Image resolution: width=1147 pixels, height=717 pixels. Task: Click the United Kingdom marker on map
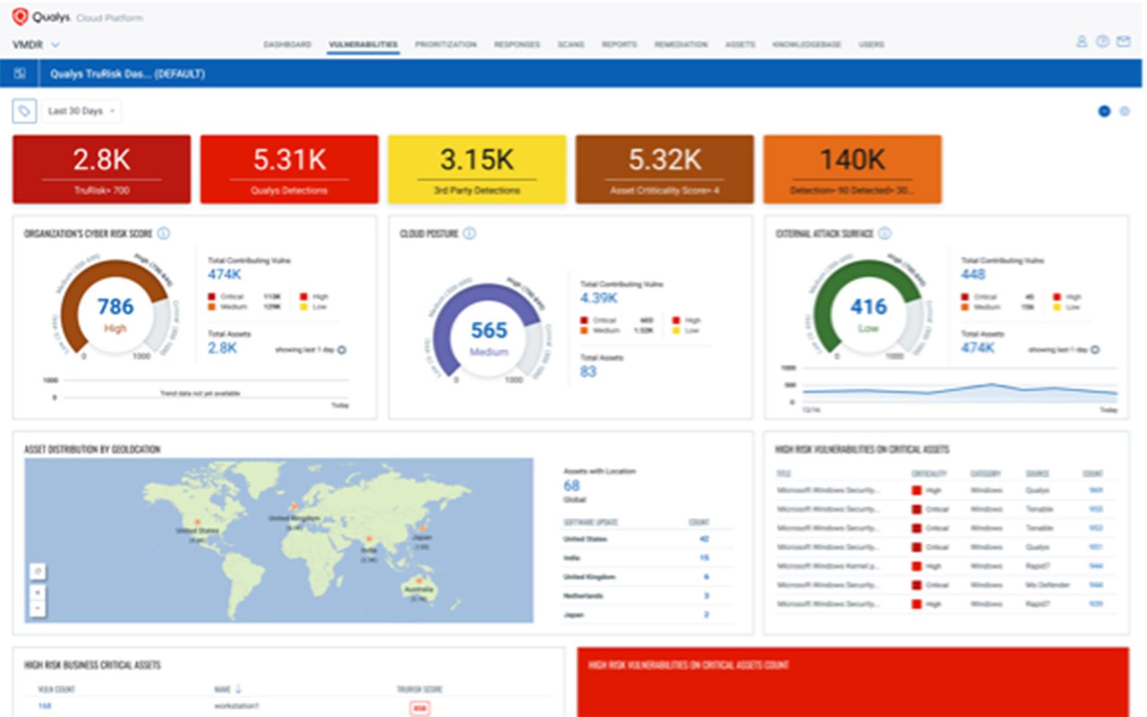tap(293, 507)
